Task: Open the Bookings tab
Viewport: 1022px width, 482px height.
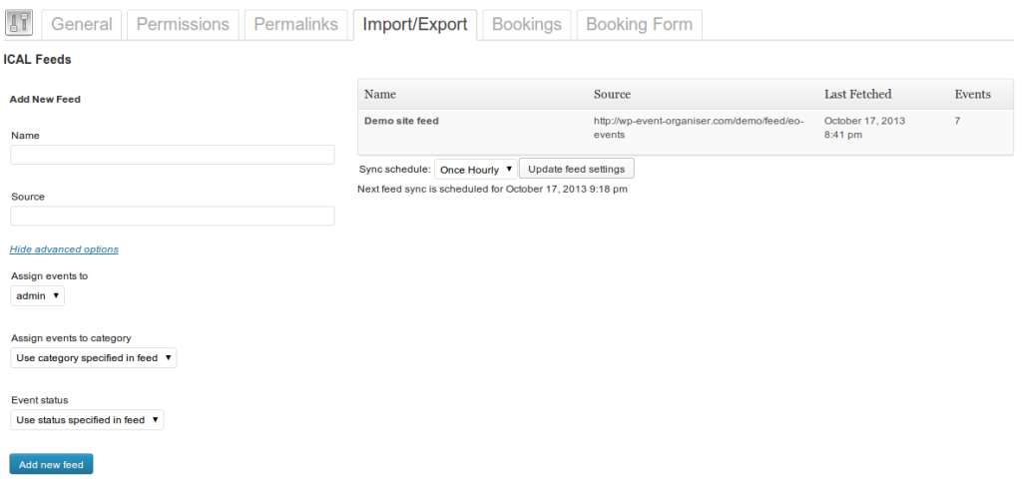Action: [527, 25]
